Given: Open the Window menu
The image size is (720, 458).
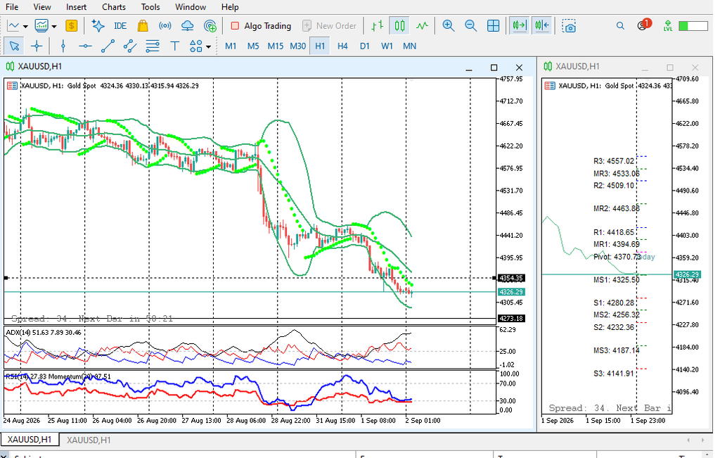Looking at the screenshot, I should [x=190, y=7].
